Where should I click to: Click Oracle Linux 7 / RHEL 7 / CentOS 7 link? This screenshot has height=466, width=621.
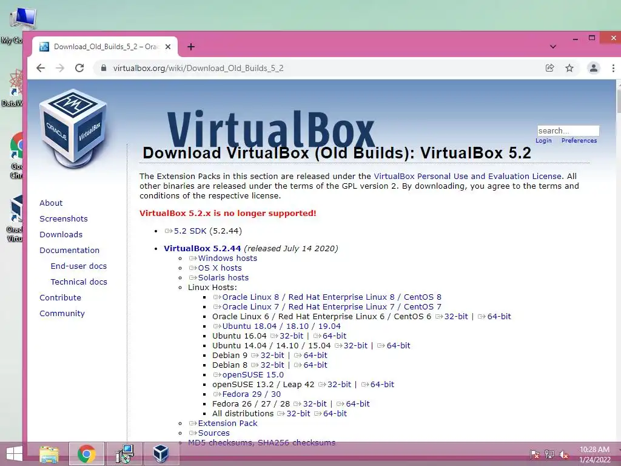click(x=327, y=306)
